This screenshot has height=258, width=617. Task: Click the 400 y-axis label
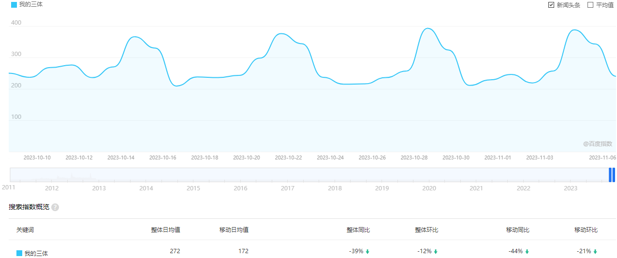(16, 23)
